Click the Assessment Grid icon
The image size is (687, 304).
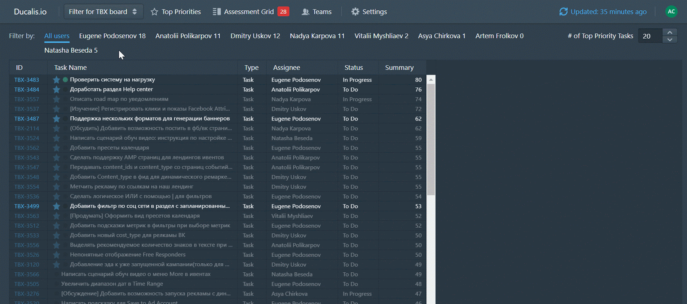(217, 12)
